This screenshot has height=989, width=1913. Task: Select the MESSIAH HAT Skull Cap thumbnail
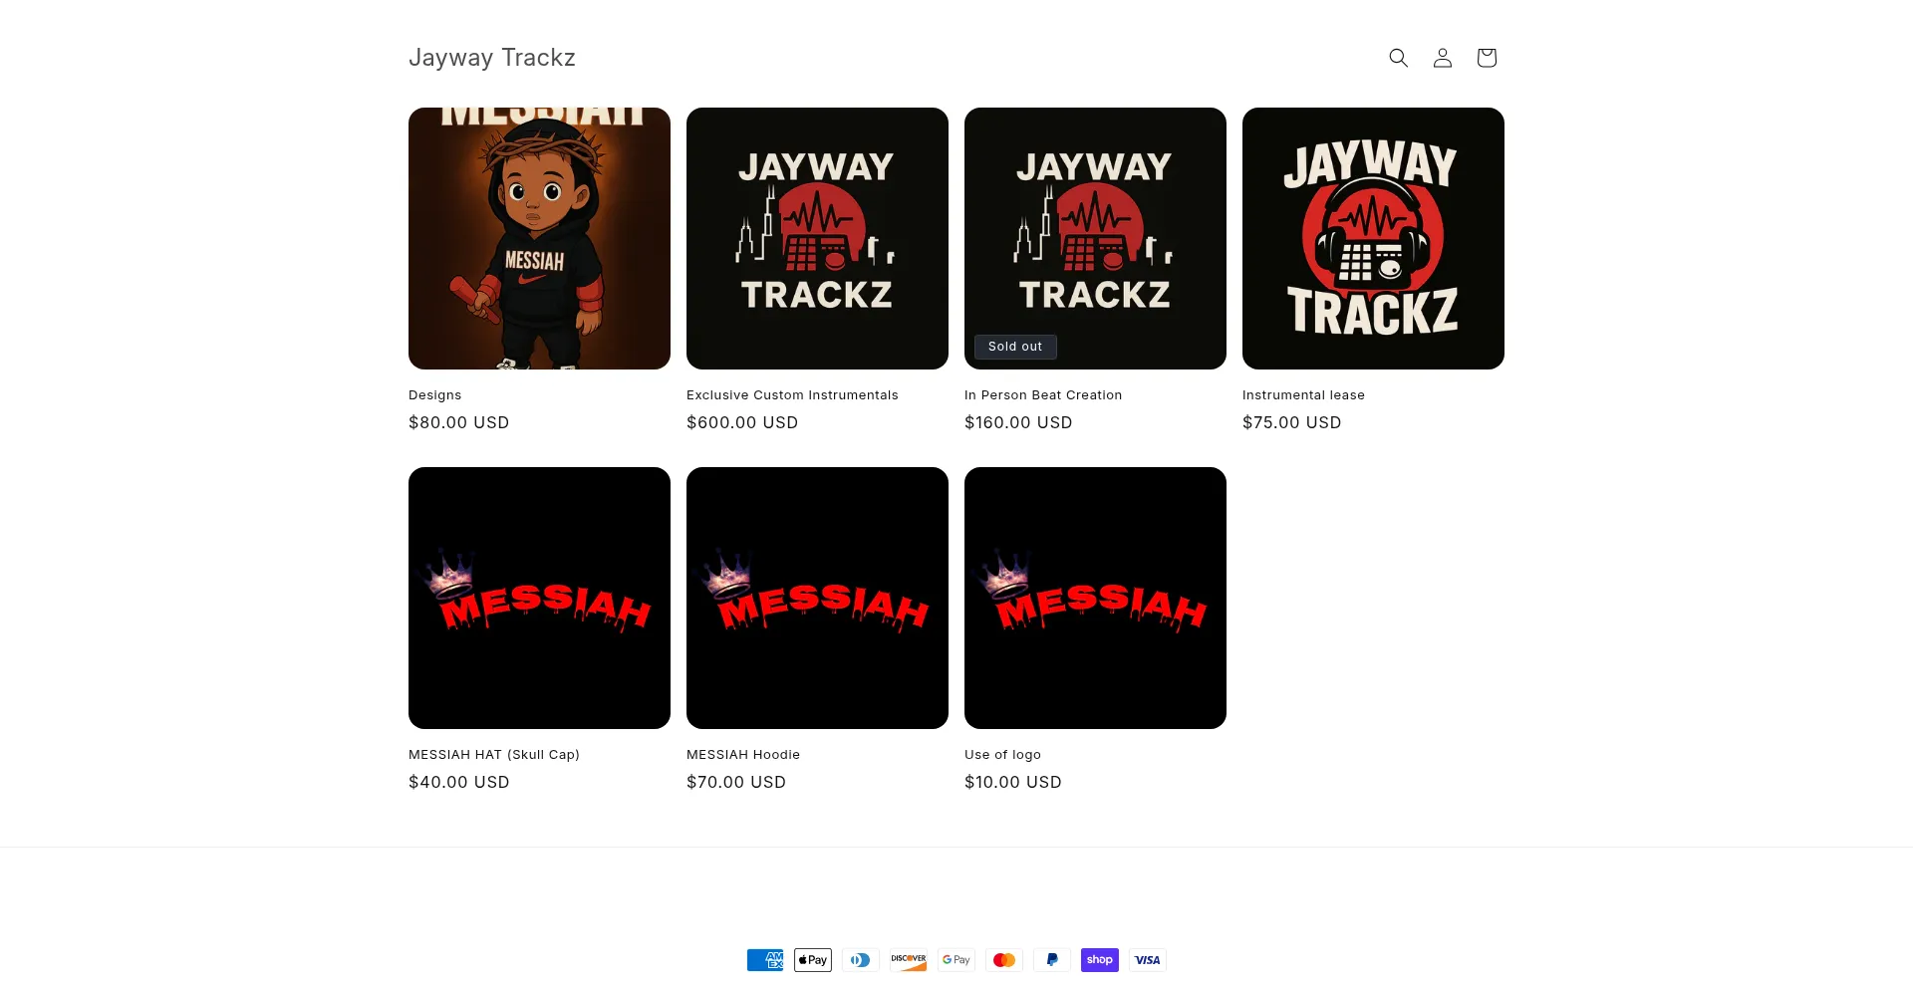click(x=539, y=598)
